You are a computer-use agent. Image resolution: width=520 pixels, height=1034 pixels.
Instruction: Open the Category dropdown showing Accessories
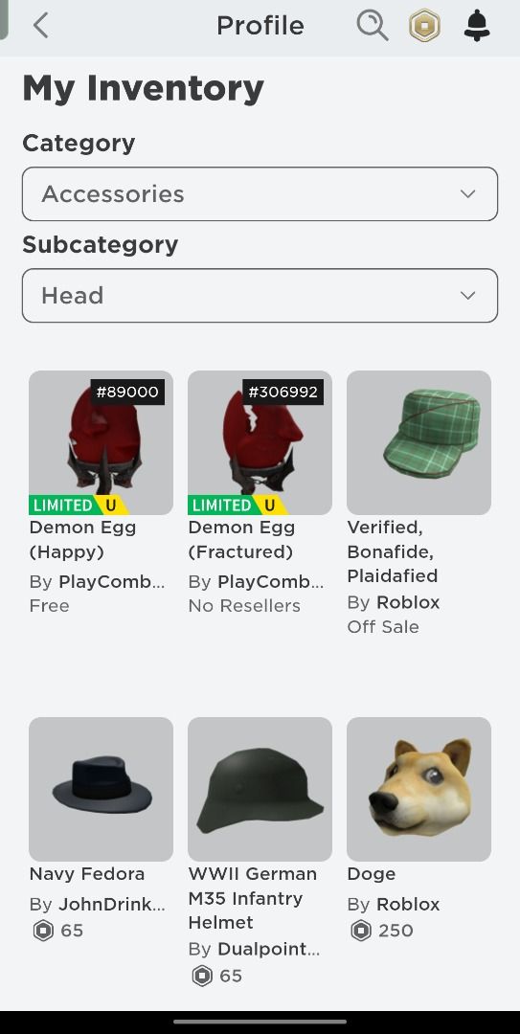click(x=260, y=193)
